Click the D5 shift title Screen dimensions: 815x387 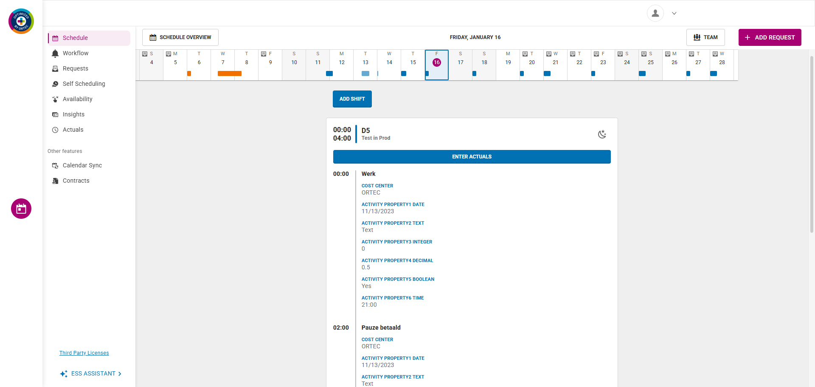pos(366,130)
